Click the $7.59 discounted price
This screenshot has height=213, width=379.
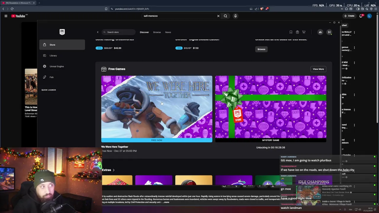[x=196, y=48]
